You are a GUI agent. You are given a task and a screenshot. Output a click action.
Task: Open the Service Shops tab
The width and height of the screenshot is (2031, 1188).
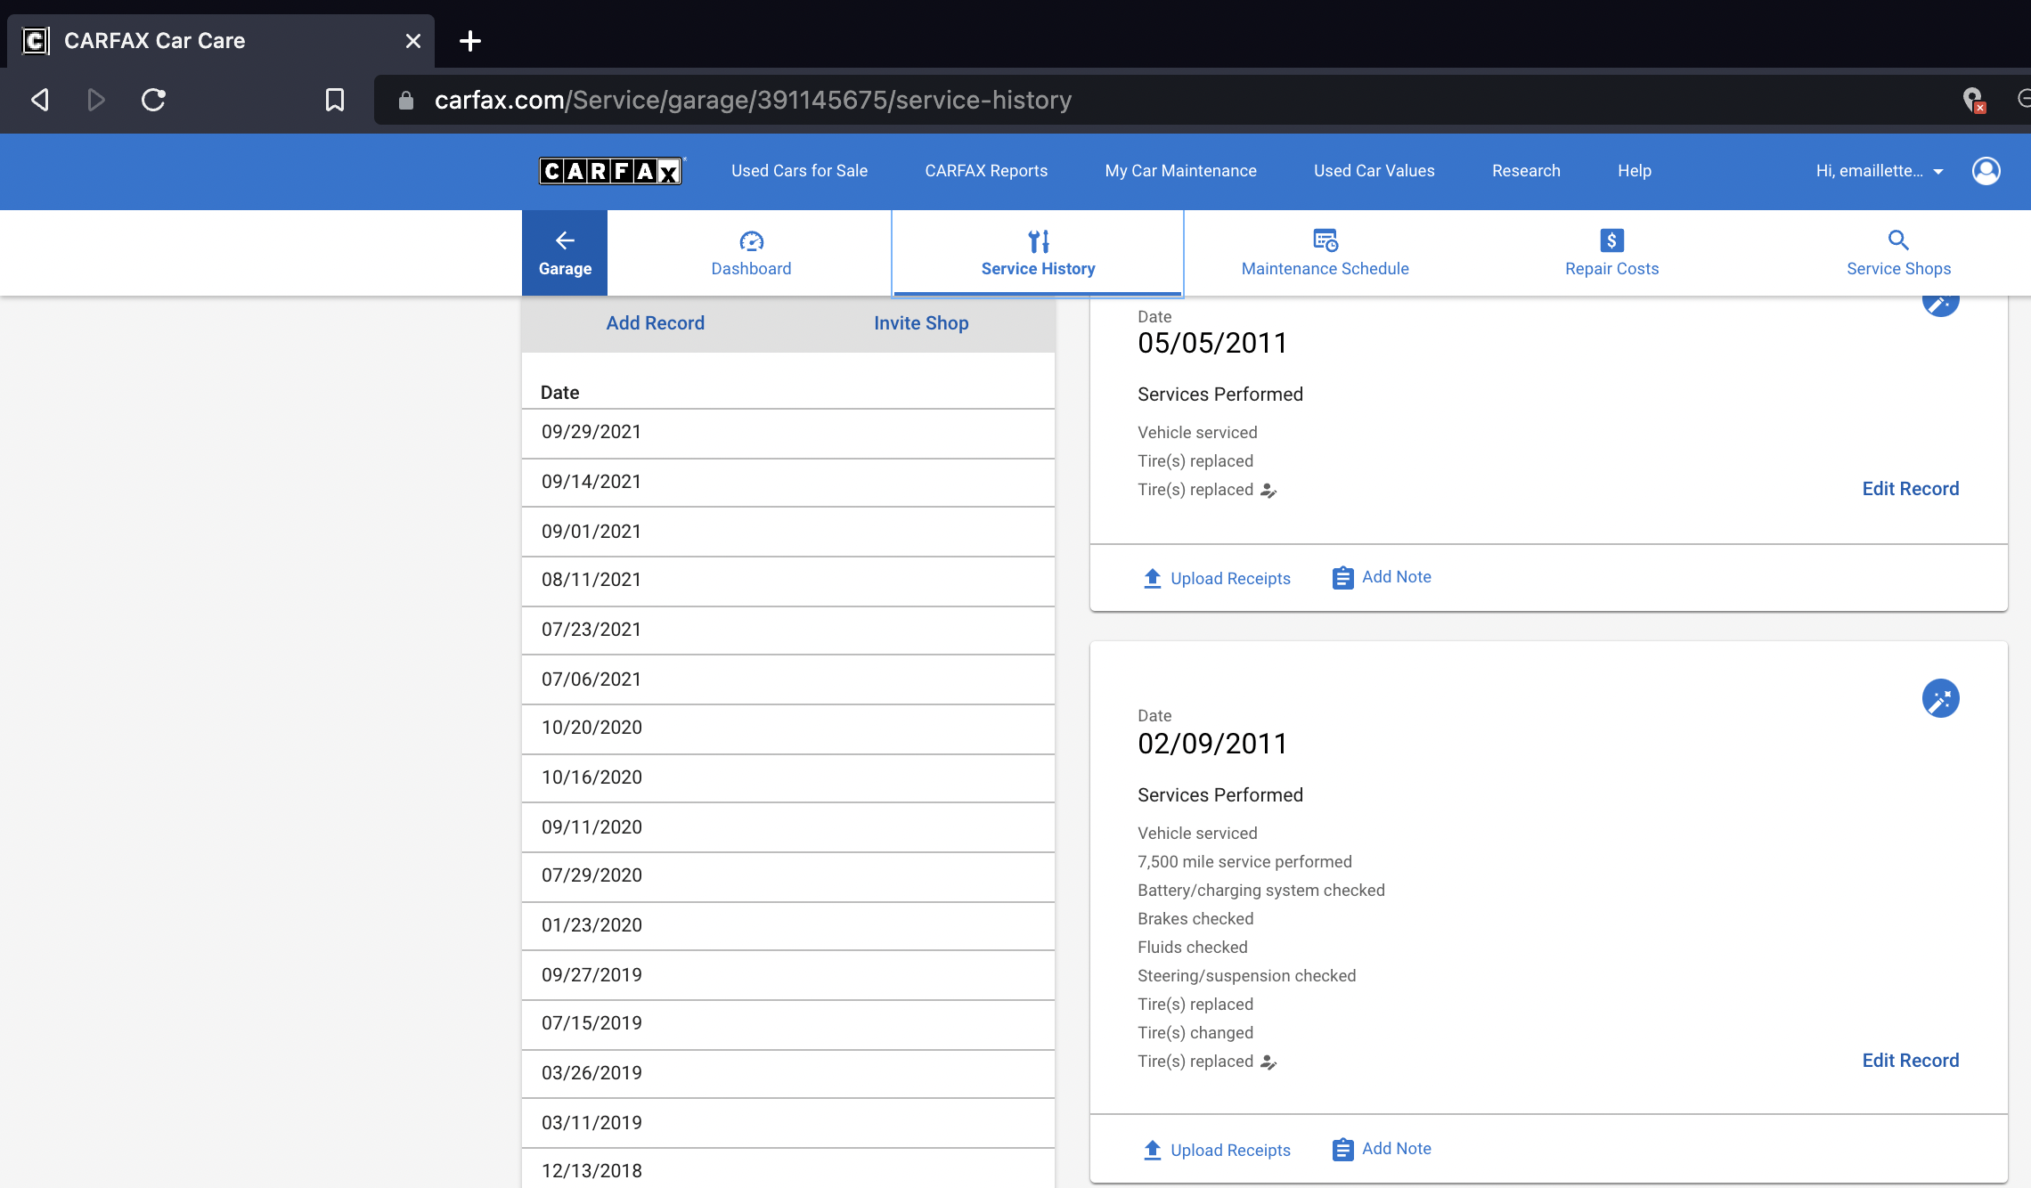1898,253
